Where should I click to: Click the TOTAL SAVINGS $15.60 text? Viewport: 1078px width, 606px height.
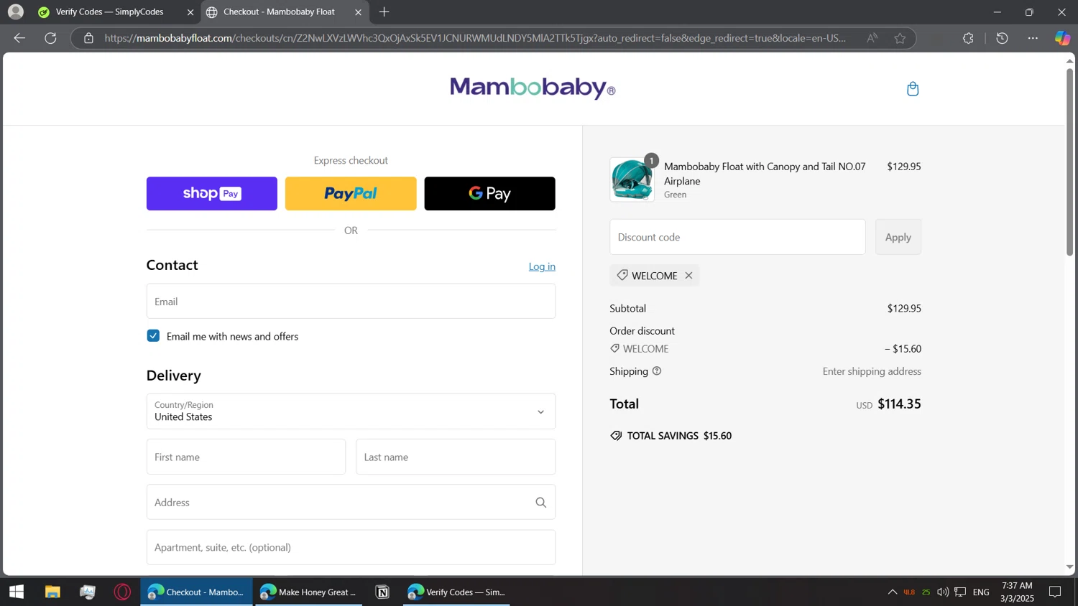click(x=679, y=436)
